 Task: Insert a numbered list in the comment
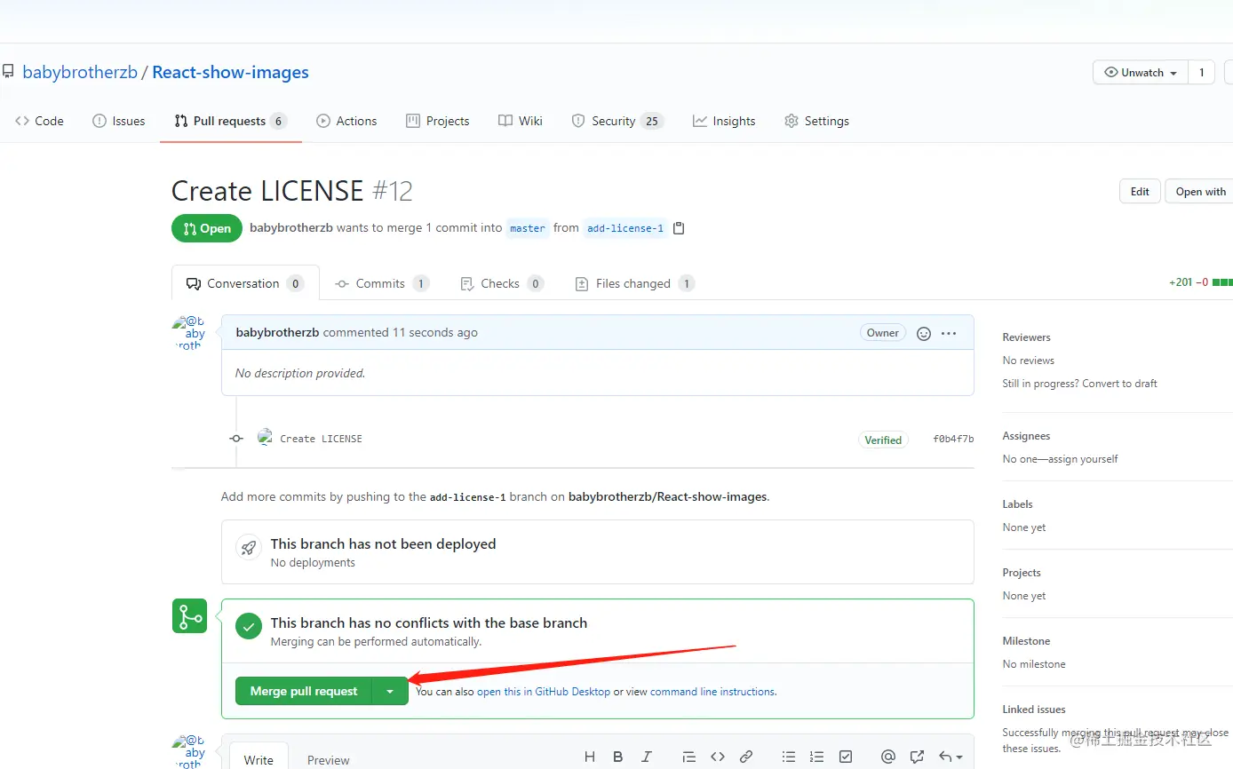(817, 757)
